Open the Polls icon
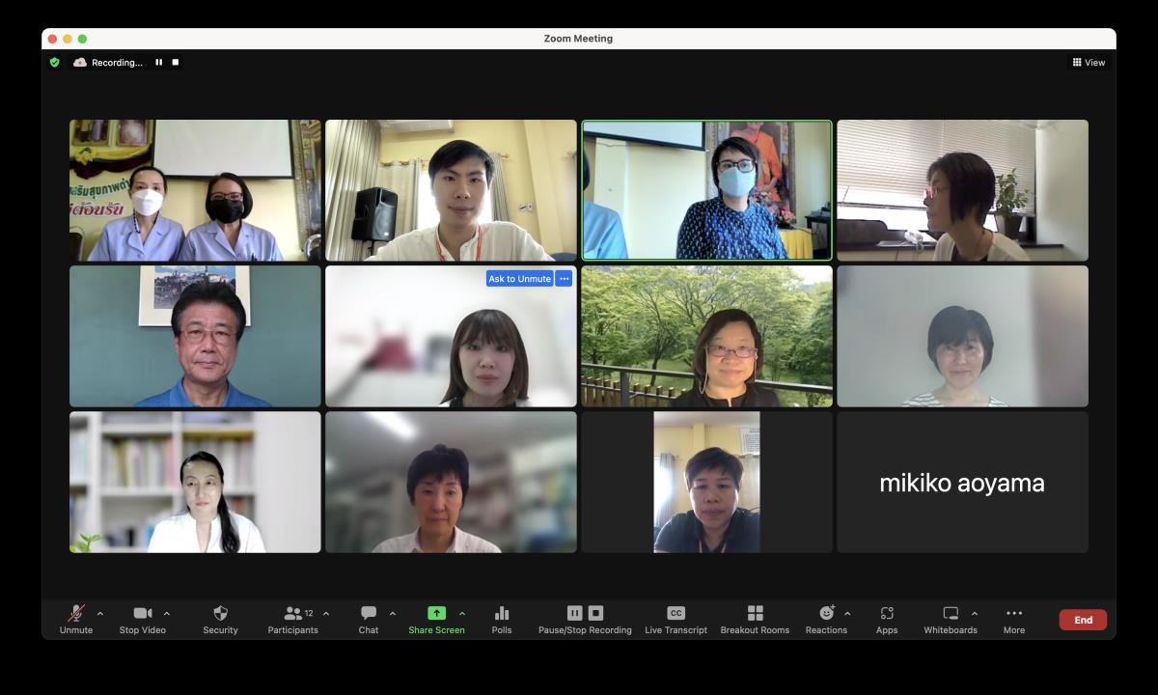The width and height of the screenshot is (1158, 695). click(502, 619)
